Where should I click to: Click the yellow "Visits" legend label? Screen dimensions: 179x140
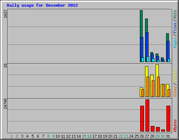click(175, 76)
